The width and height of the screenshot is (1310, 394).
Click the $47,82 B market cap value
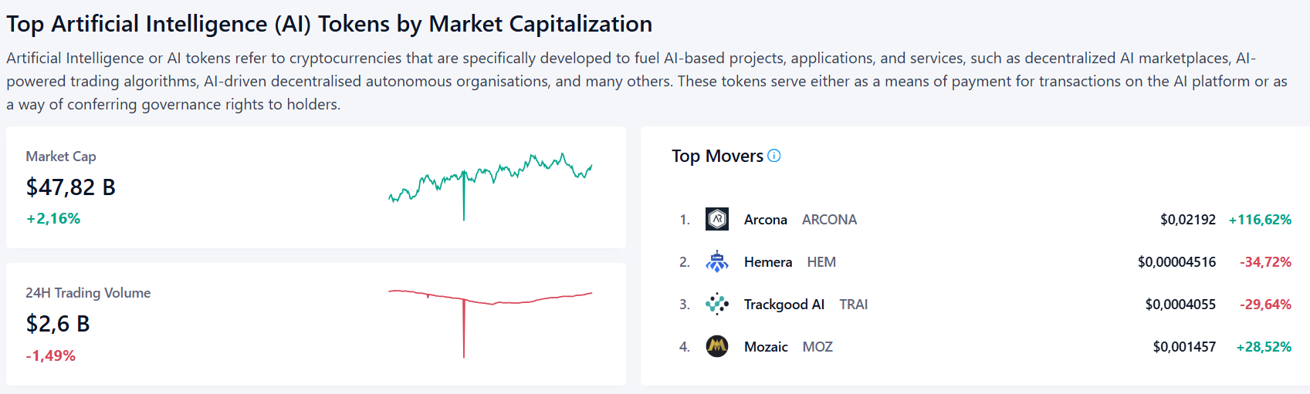point(71,187)
